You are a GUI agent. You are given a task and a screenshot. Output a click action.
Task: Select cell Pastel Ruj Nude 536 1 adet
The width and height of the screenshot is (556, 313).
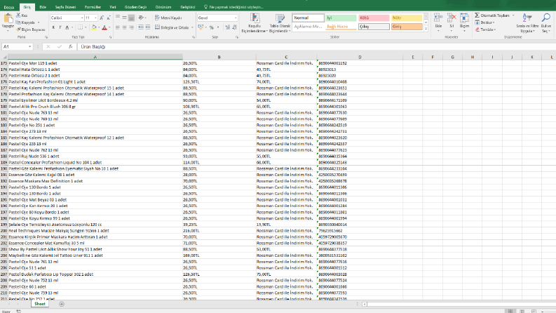point(95,156)
